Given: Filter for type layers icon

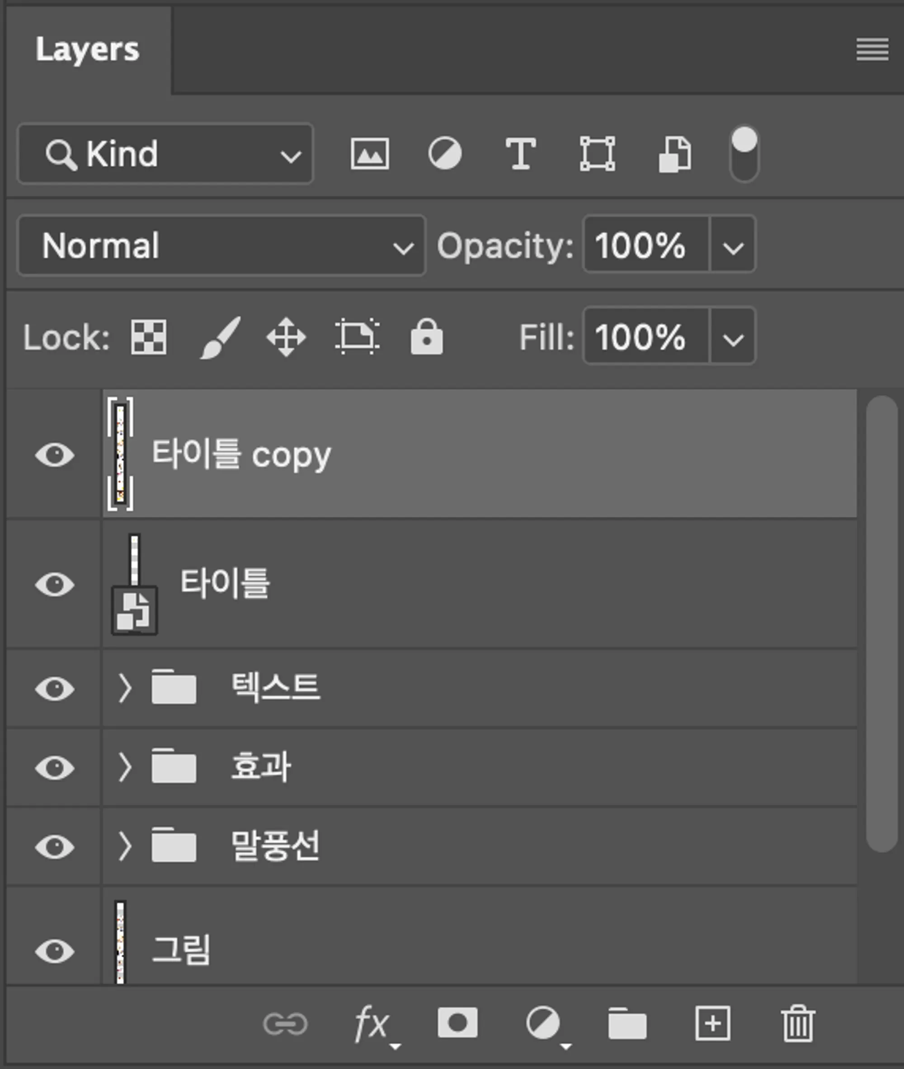Looking at the screenshot, I should (x=521, y=153).
